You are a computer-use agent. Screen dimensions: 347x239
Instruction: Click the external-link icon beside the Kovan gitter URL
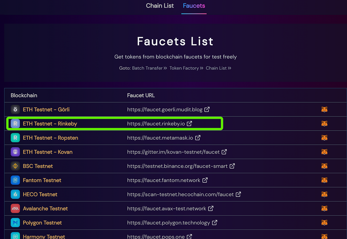coord(224,152)
